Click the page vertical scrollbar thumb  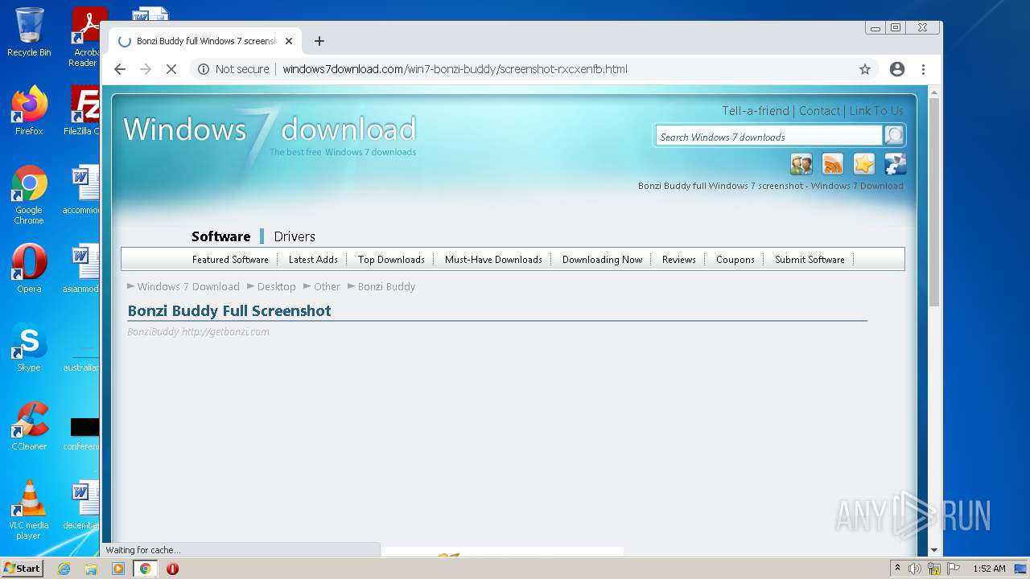click(x=934, y=202)
